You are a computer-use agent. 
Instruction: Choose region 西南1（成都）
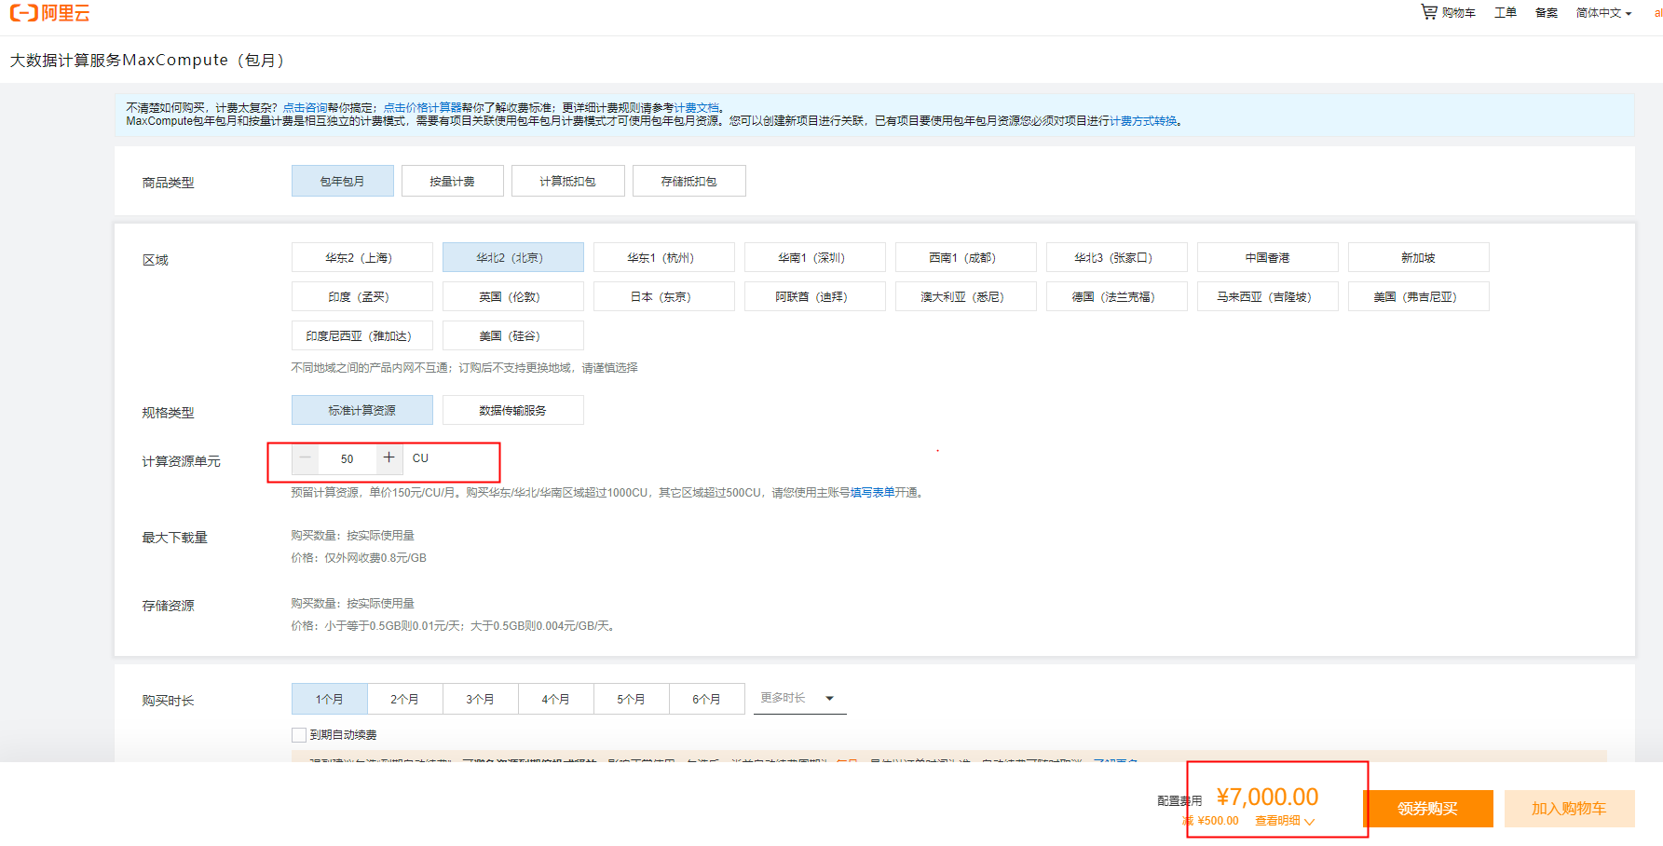(966, 257)
